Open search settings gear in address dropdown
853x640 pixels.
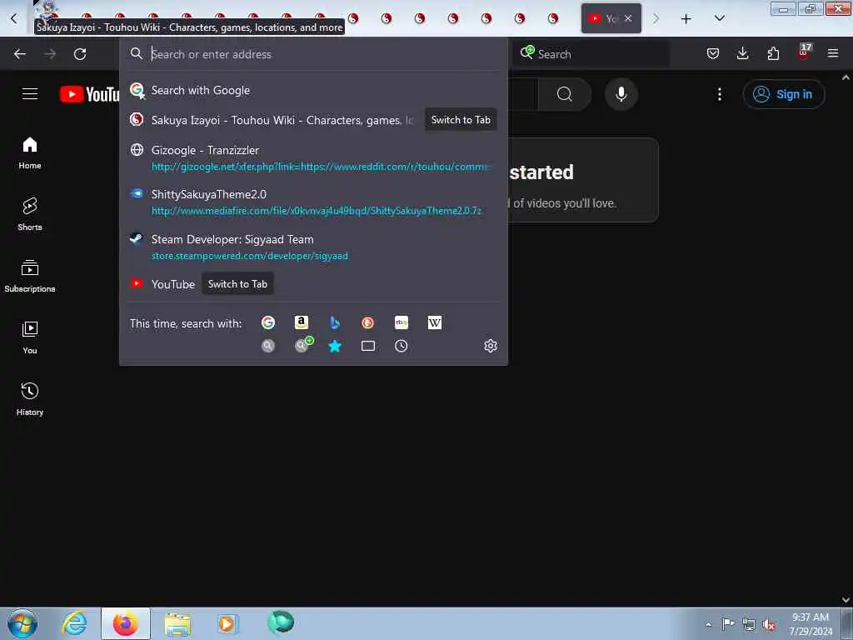pos(490,346)
